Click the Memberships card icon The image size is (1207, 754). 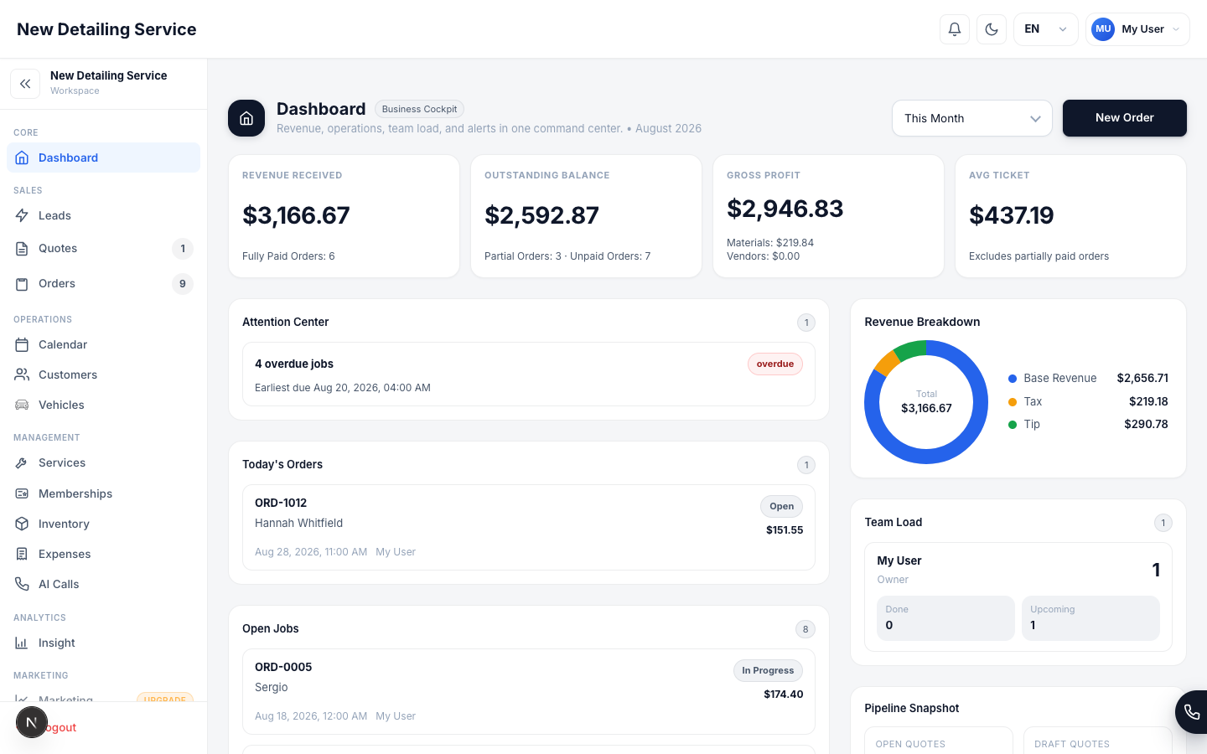pos(23,493)
